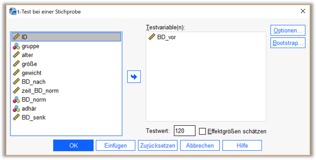This screenshot has width=316, height=160.
Task: Open Hilfe for this dialog
Action: [x=242, y=145]
